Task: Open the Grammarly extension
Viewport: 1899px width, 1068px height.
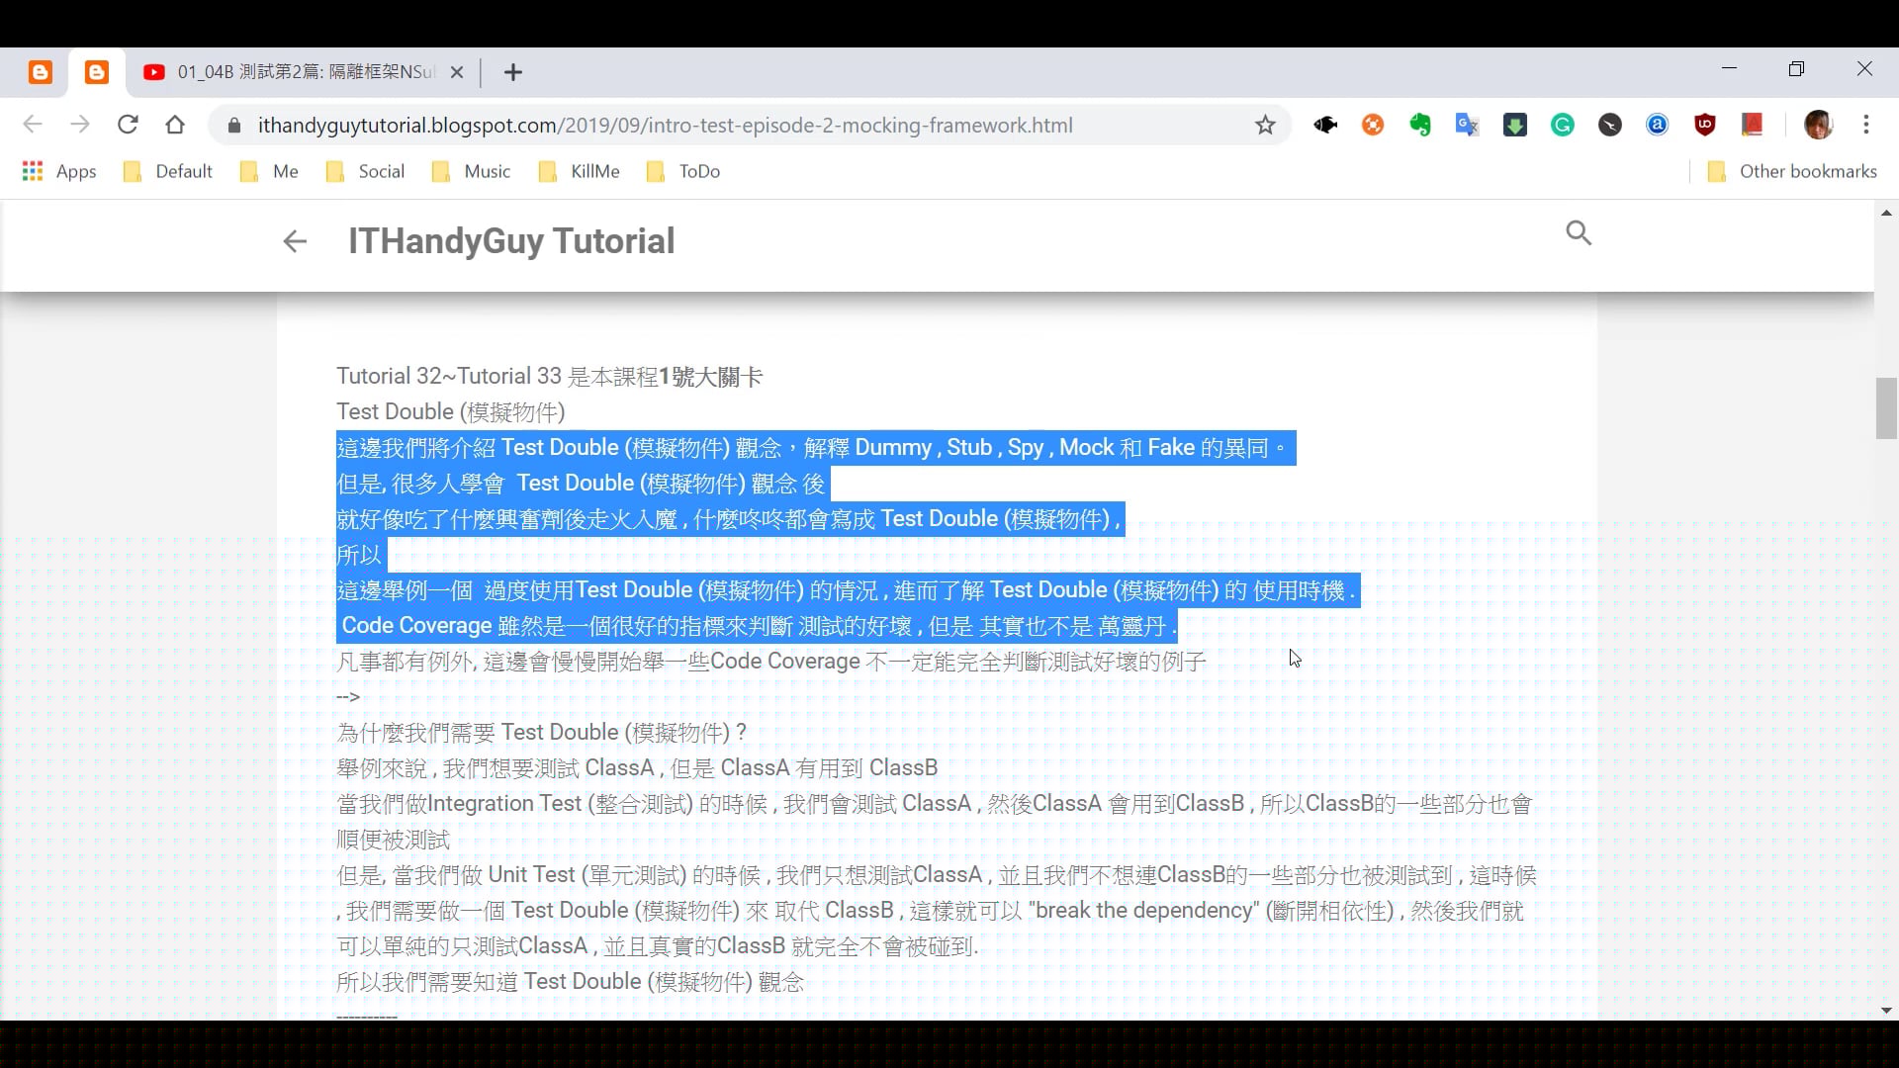Action: pyautogui.click(x=1563, y=125)
